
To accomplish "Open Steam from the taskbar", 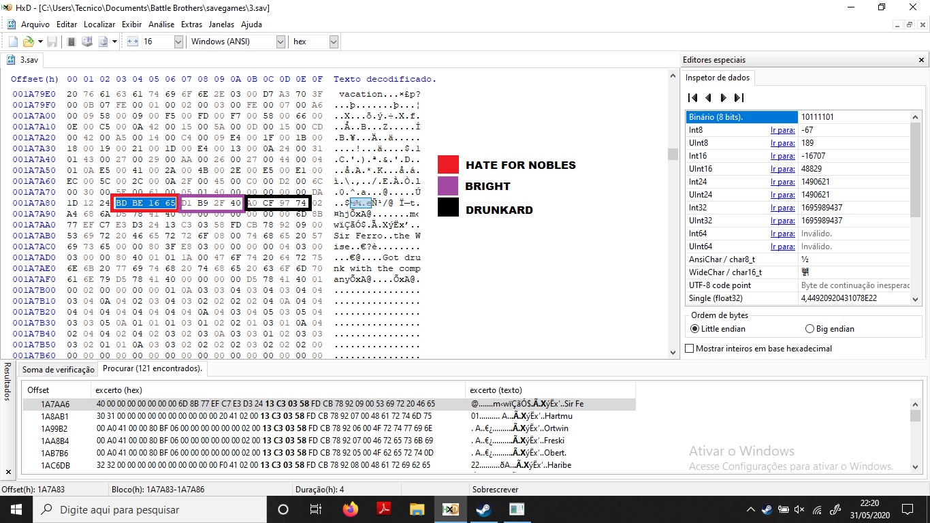I will coord(483,509).
